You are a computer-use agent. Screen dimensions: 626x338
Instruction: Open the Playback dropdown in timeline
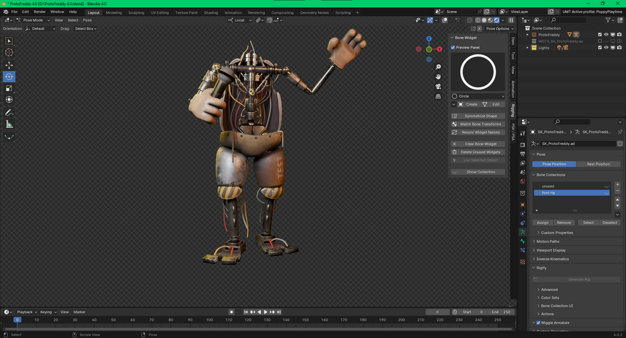click(26, 312)
